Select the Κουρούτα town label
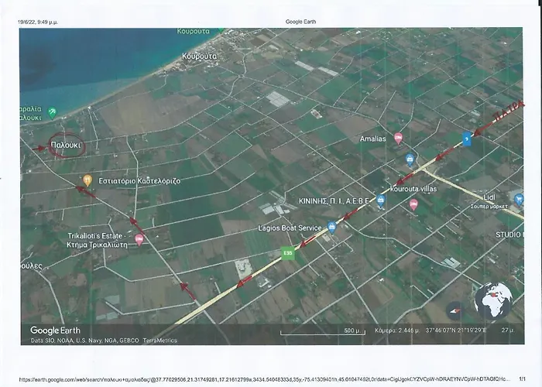This screenshot has width=542, height=387. (x=200, y=57)
